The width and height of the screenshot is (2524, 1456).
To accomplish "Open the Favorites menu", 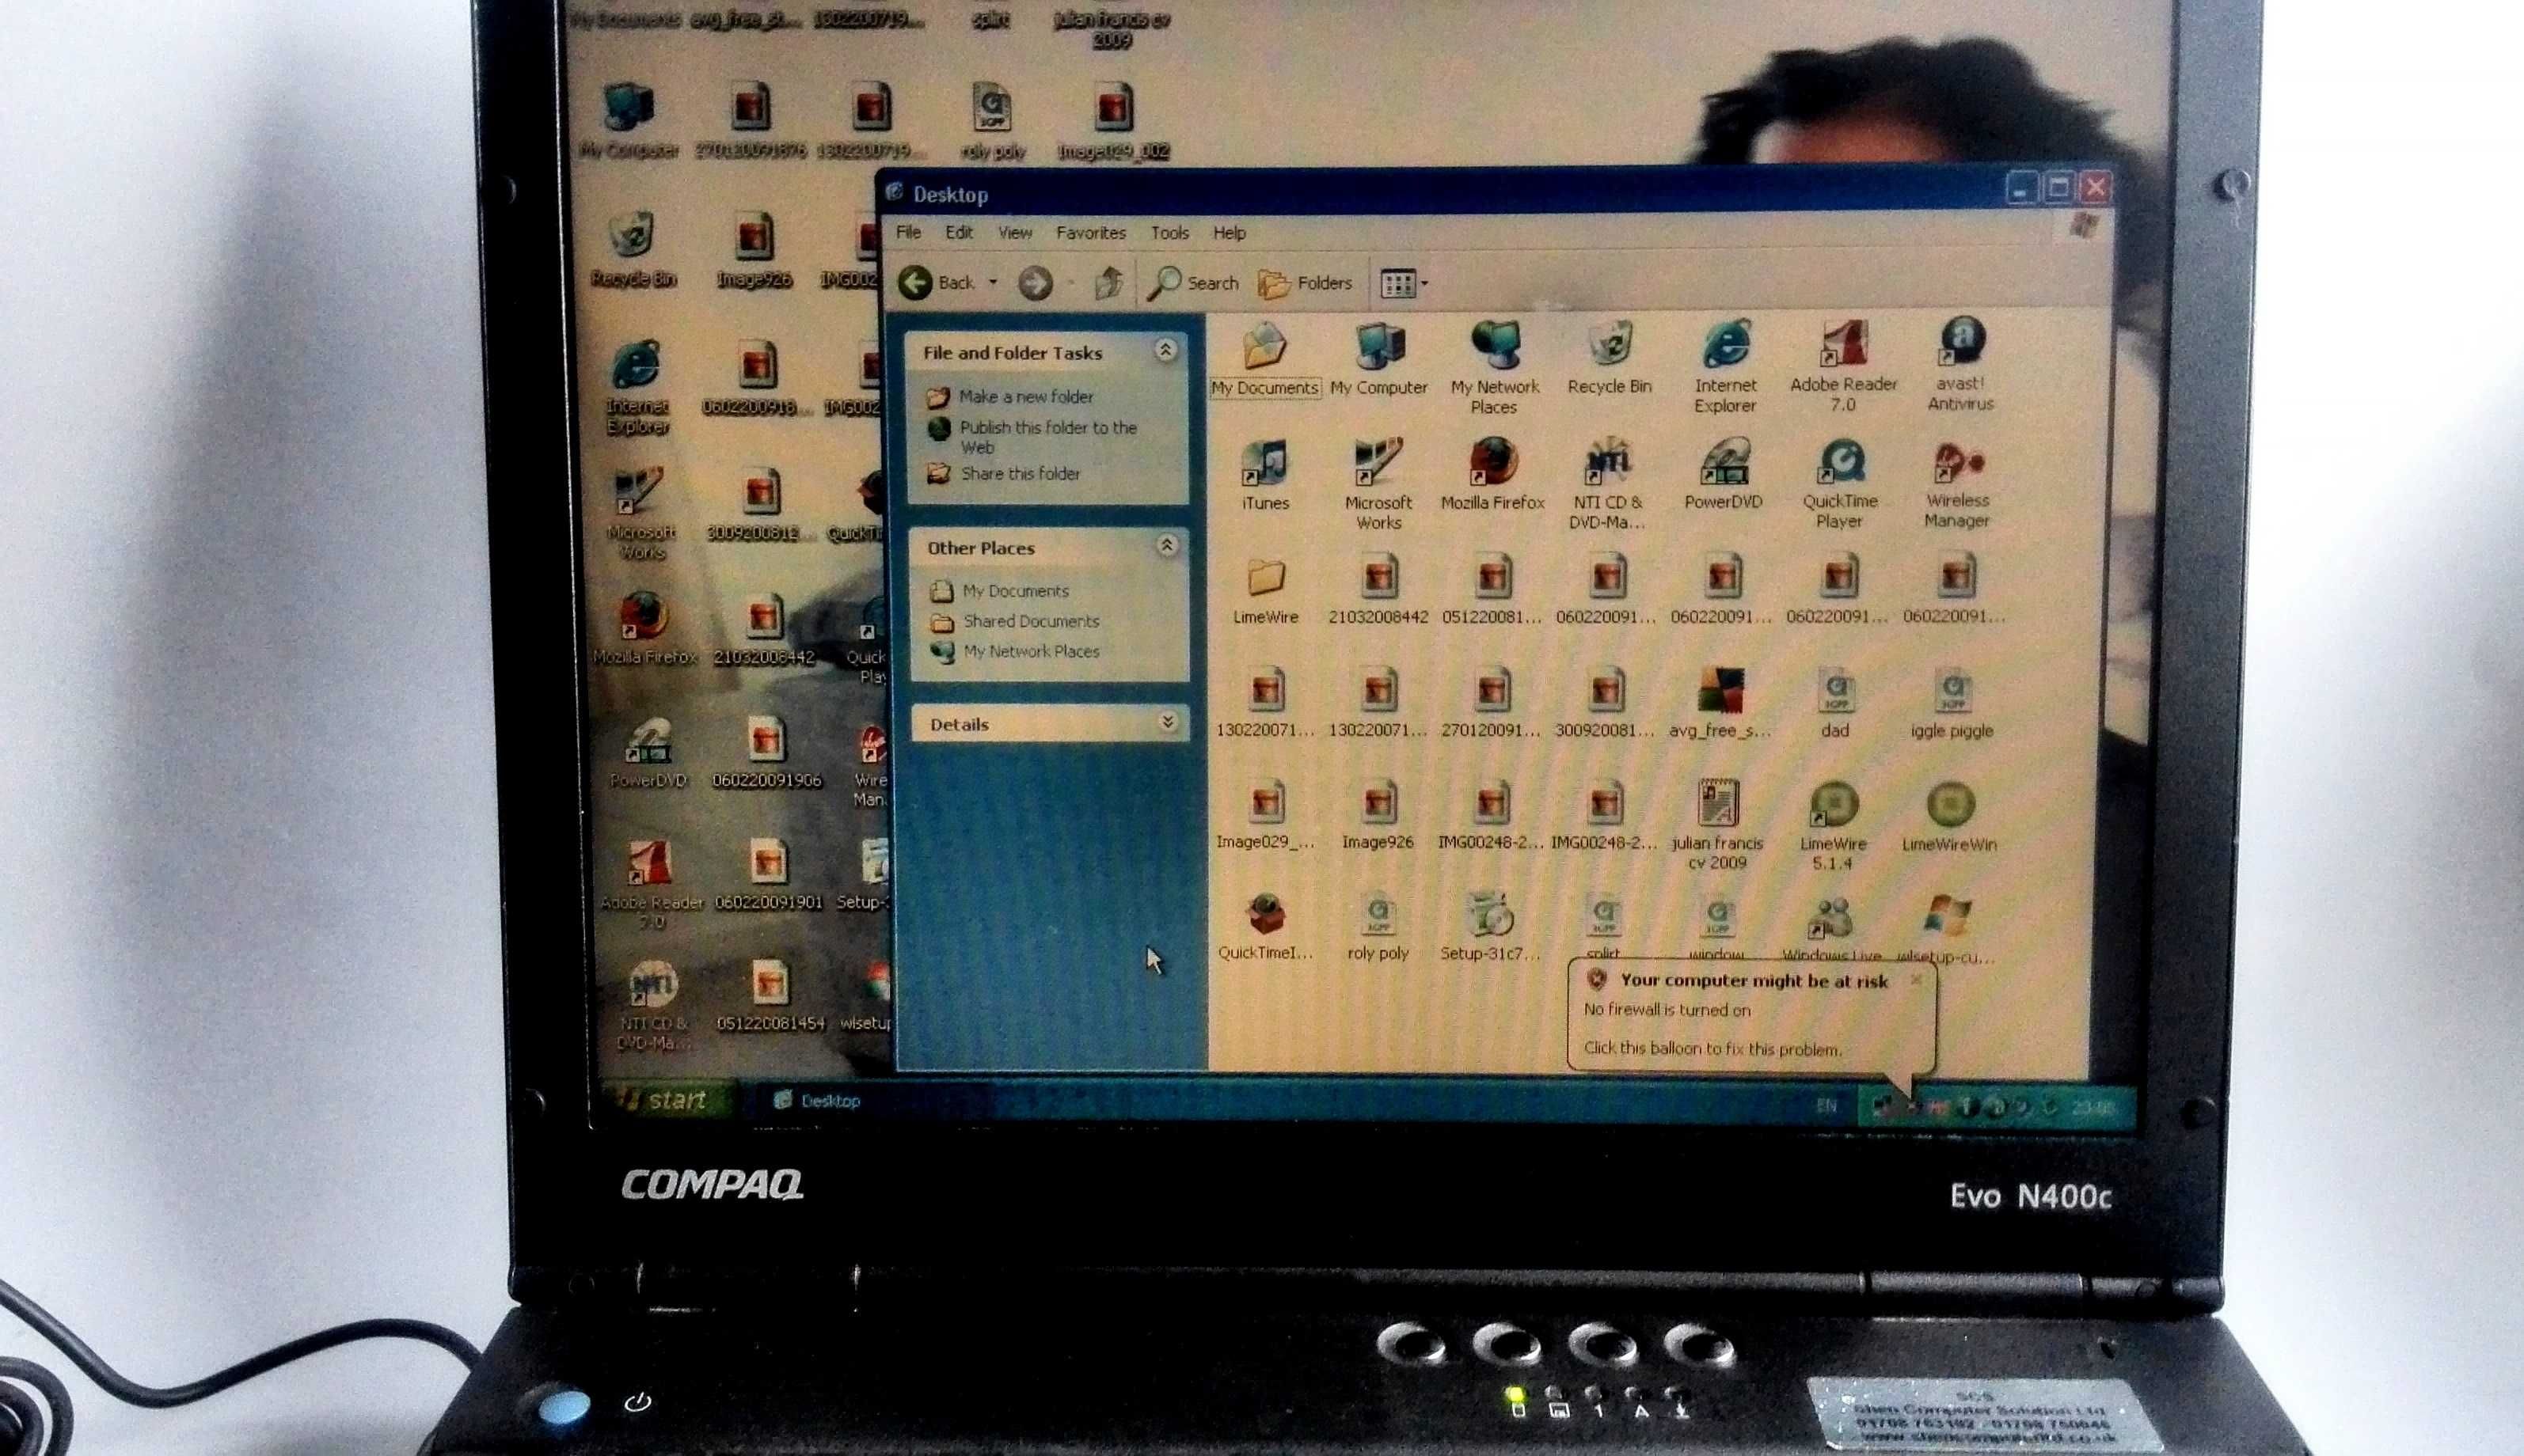I will tap(1090, 232).
